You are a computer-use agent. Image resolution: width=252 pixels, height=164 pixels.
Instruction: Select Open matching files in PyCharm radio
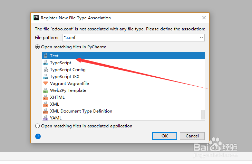(37, 47)
